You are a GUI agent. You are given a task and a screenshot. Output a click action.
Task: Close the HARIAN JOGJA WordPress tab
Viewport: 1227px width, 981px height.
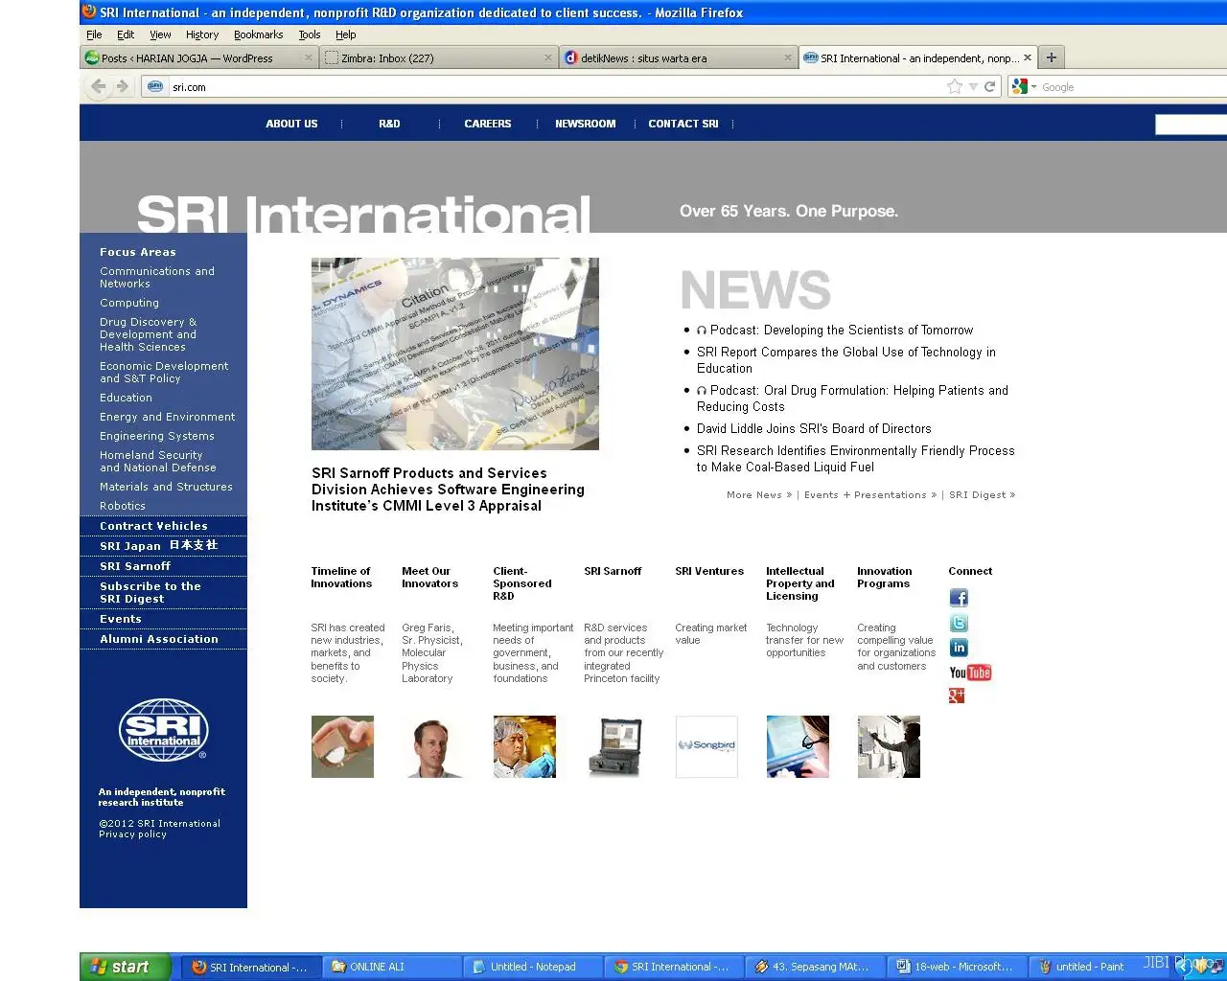click(x=309, y=57)
